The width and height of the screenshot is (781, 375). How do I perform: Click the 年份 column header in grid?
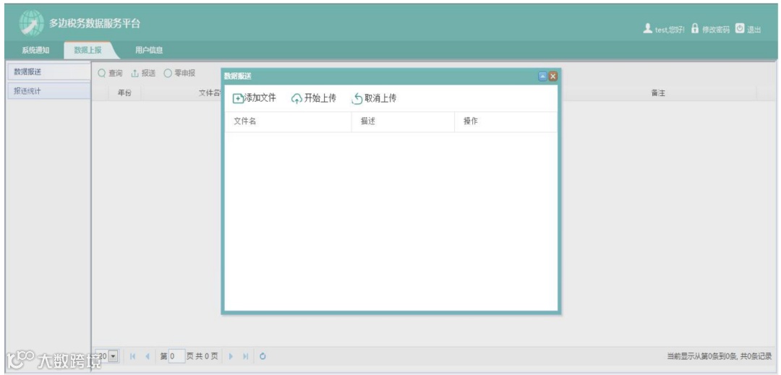124,93
